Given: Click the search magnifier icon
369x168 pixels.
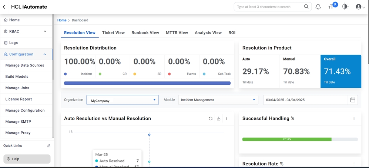Looking at the screenshot, I should click(306, 7).
